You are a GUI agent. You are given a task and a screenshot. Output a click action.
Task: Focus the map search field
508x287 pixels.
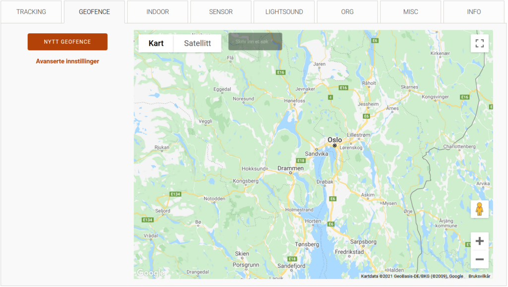(x=255, y=42)
